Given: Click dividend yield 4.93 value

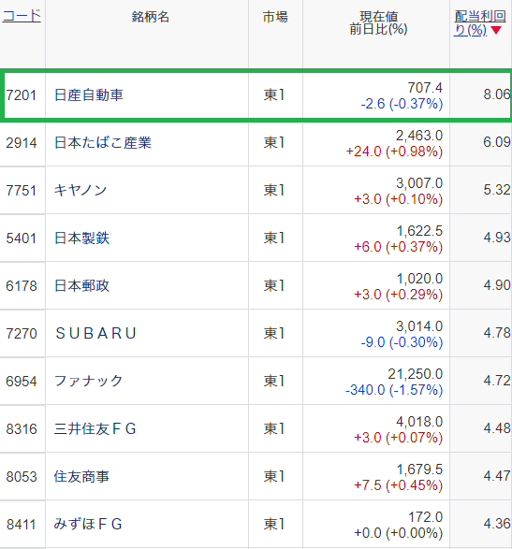Looking at the screenshot, I should point(497,237).
